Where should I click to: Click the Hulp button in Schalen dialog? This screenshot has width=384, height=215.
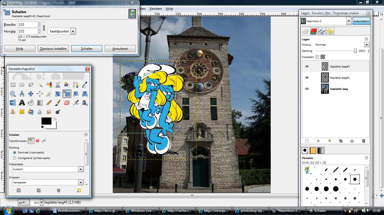(x=20, y=48)
